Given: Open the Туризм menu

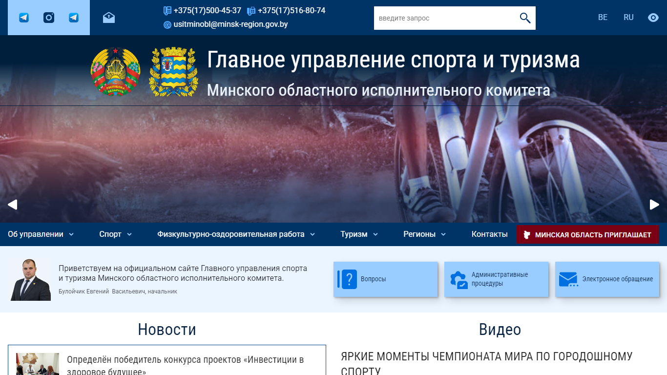Looking at the screenshot, I should tap(354, 234).
